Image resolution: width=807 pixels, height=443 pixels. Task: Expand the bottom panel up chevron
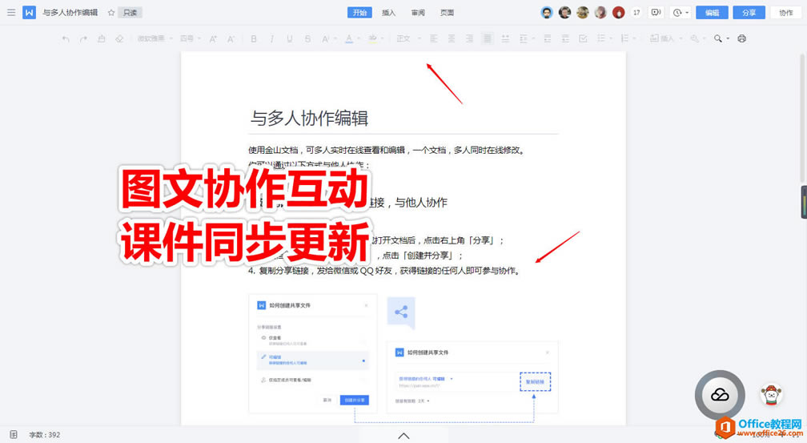[x=404, y=436]
